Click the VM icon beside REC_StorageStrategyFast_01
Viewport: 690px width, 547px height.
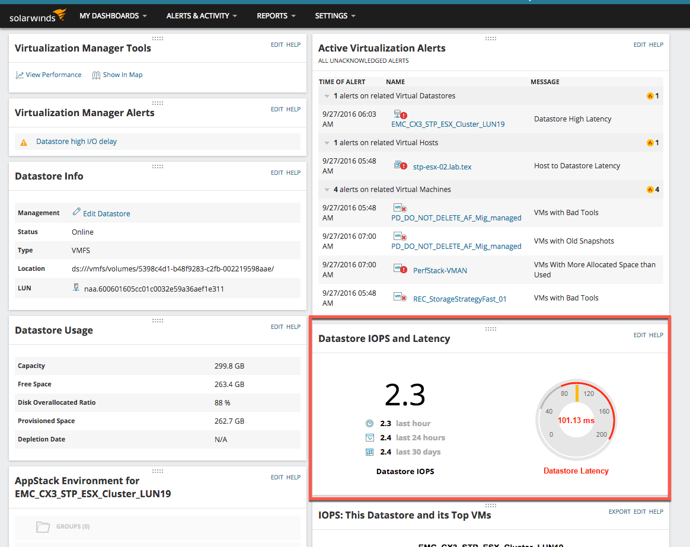400,298
